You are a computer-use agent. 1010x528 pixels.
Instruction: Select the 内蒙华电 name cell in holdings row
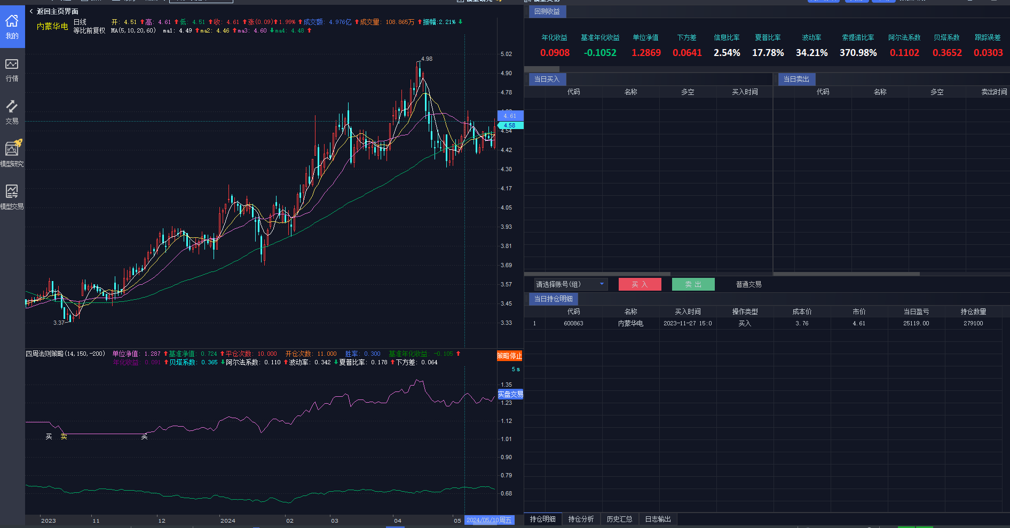(x=630, y=323)
